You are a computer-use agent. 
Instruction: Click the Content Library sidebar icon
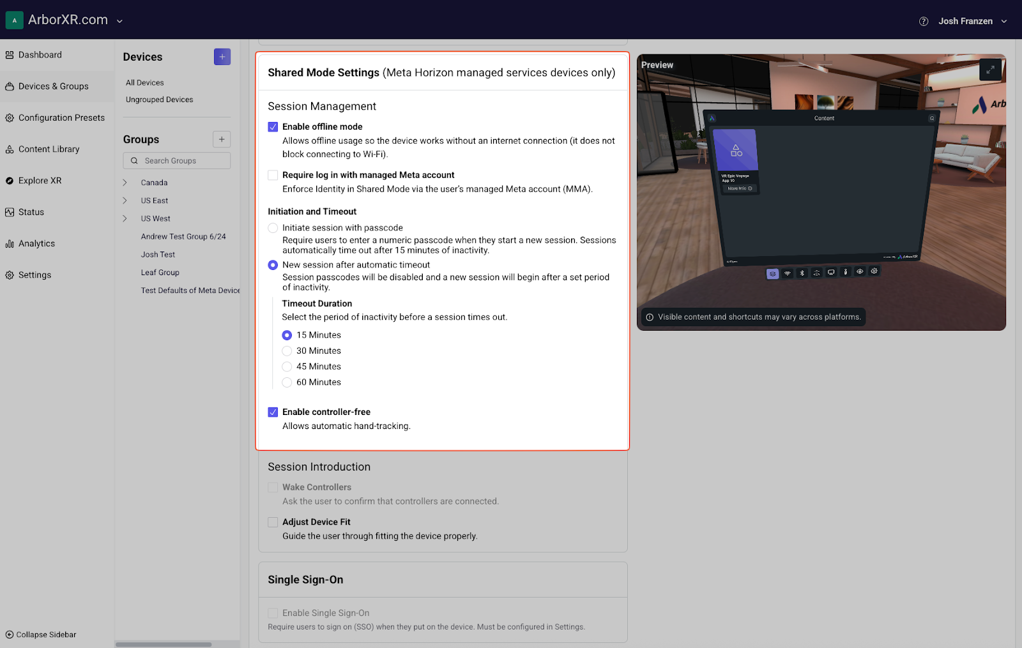[x=10, y=149]
